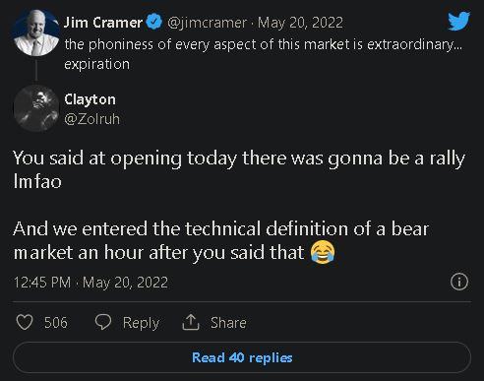Click the Twitter bird logo

click(459, 21)
